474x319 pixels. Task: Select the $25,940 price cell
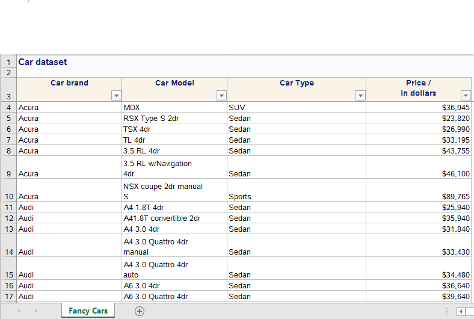click(419, 208)
